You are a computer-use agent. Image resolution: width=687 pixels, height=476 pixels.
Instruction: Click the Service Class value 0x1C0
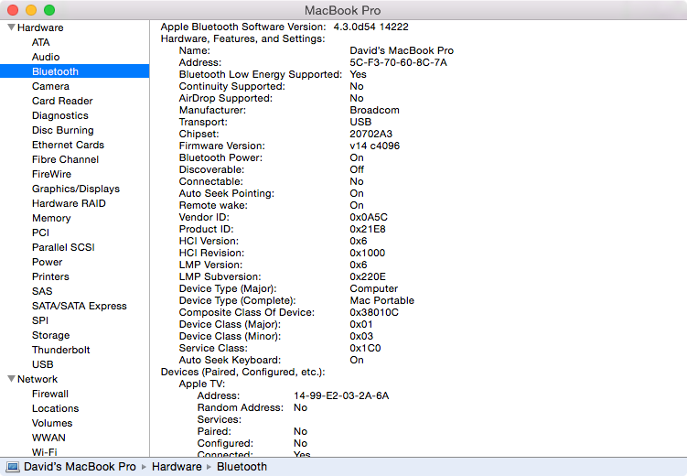[x=365, y=348]
